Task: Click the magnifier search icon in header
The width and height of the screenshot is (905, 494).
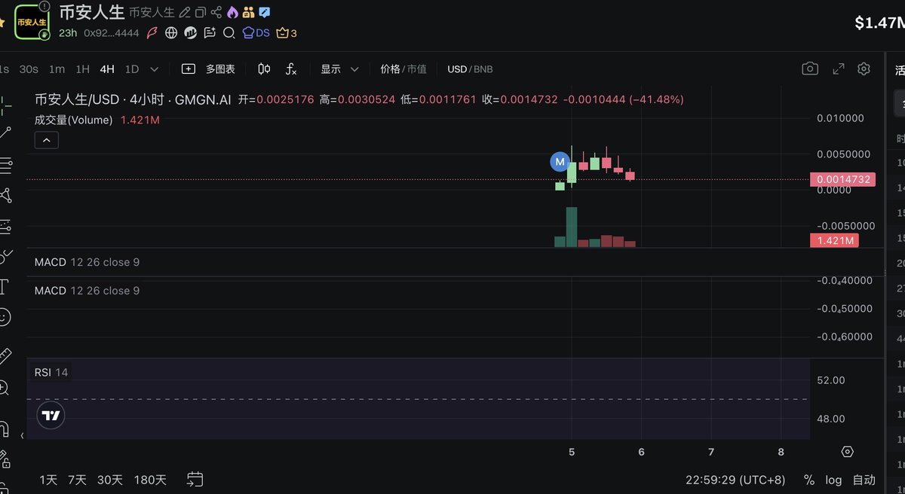Action: (229, 32)
